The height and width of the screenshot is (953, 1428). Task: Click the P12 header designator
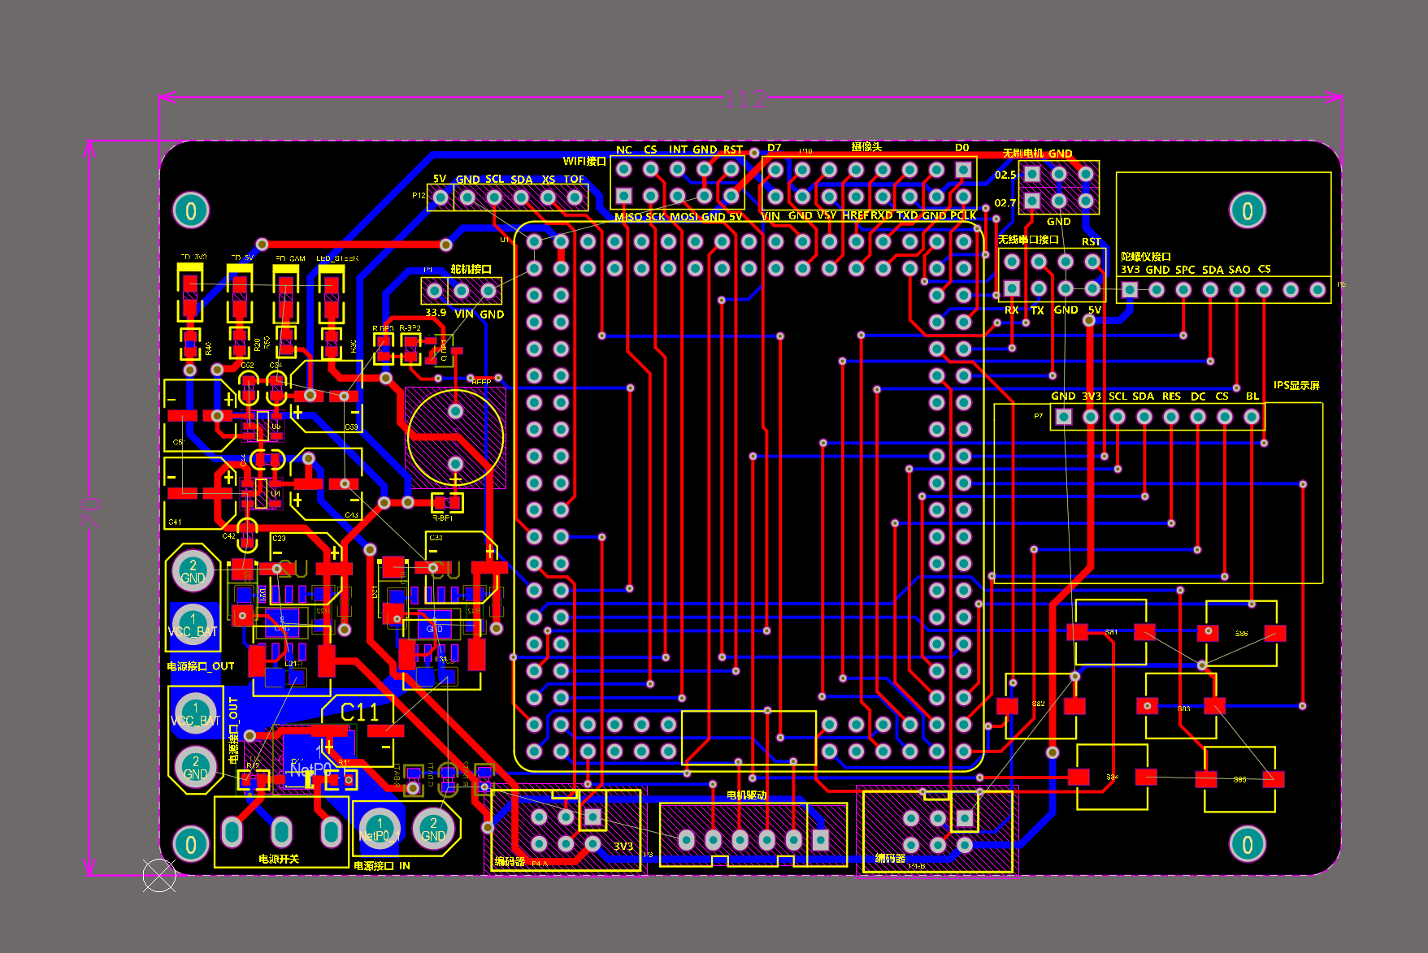tap(419, 196)
